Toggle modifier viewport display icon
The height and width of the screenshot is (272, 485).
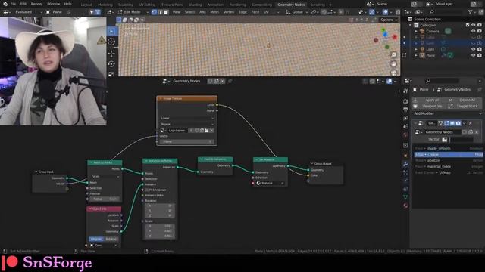[x=452, y=123]
